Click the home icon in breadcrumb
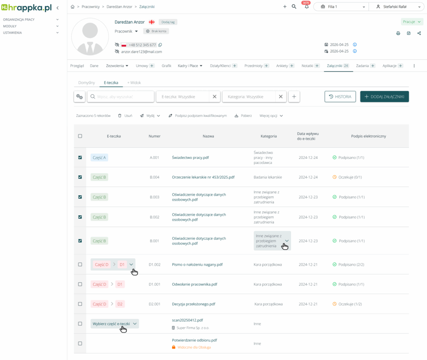Viewport: 427px width, 360px height. [x=73, y=7]
